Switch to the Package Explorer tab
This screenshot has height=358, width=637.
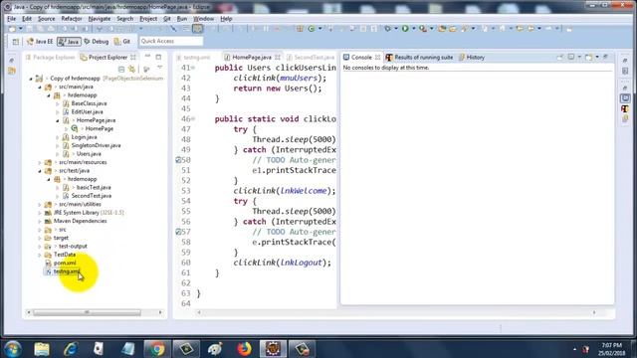tap(51, 58)
